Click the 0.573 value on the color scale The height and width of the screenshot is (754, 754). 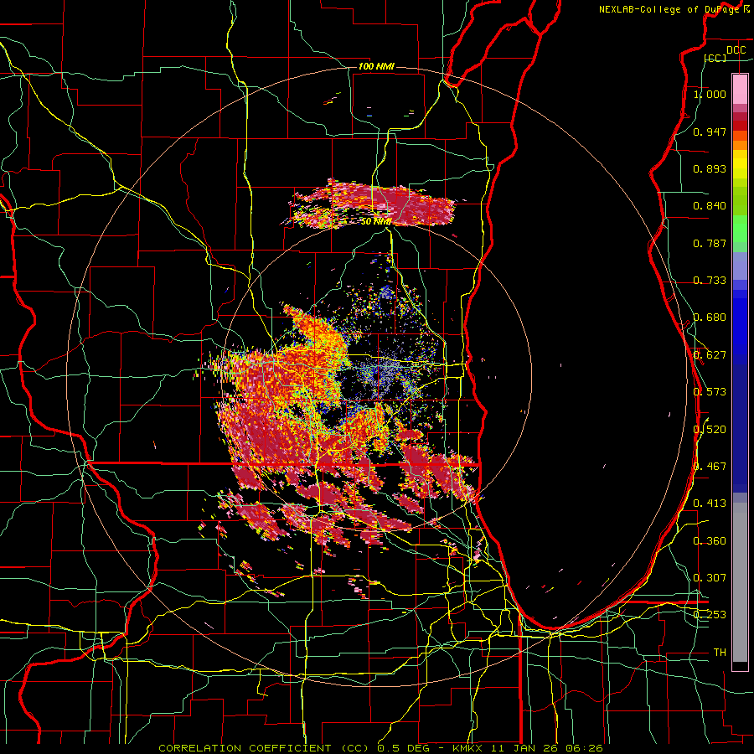710,392
